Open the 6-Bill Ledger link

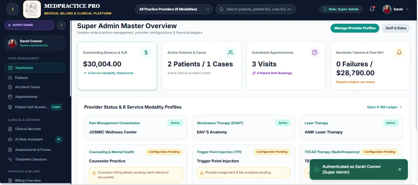[x=385, y=107]
